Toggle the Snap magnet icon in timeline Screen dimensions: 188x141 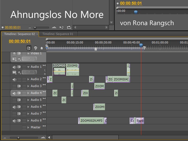(29, 48)
